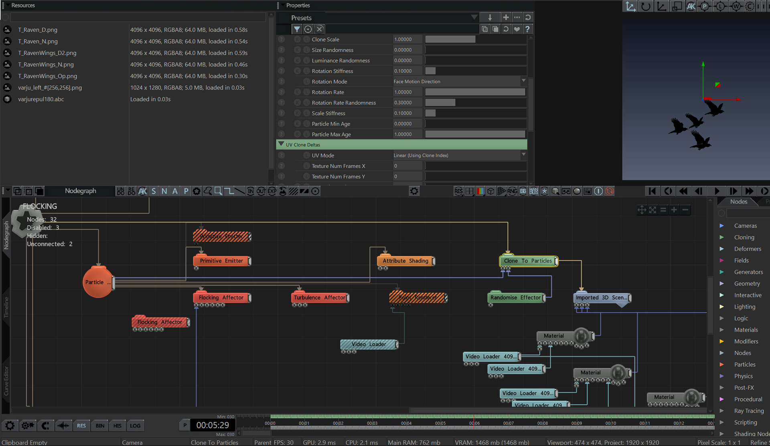Switch to the Timeline side tab
This screenshot has height=446, width=770.
pos(6,307)
